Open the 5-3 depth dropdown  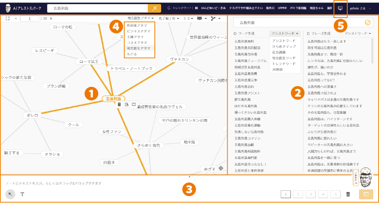click(x=188, y=18)
